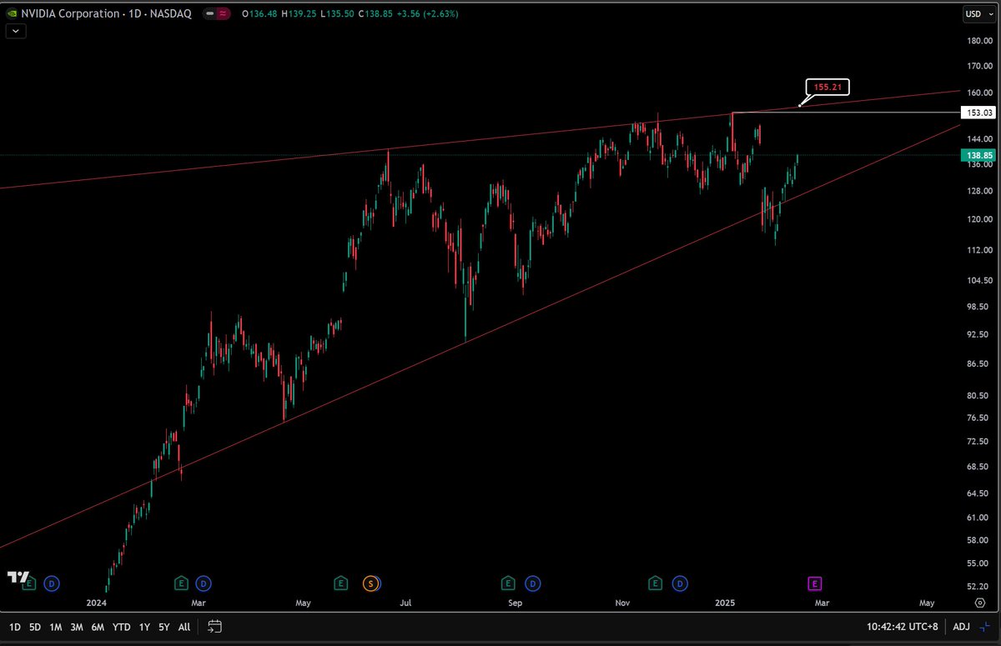Toggle the auto-scale icon next to ADJ
The image size is (1001, 646).
point(985,627)
